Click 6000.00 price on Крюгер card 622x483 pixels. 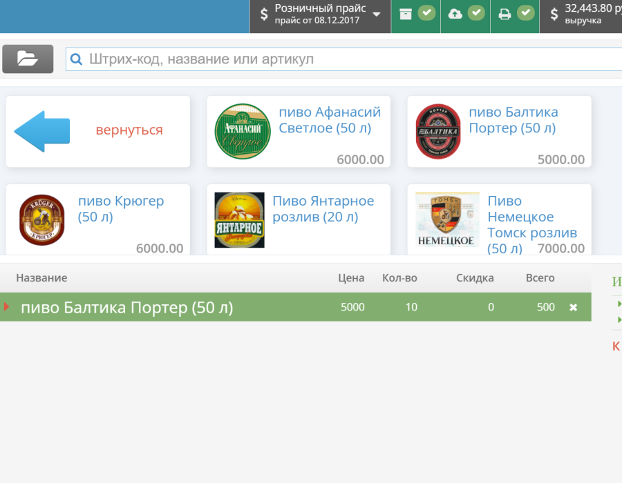[160, 248]
